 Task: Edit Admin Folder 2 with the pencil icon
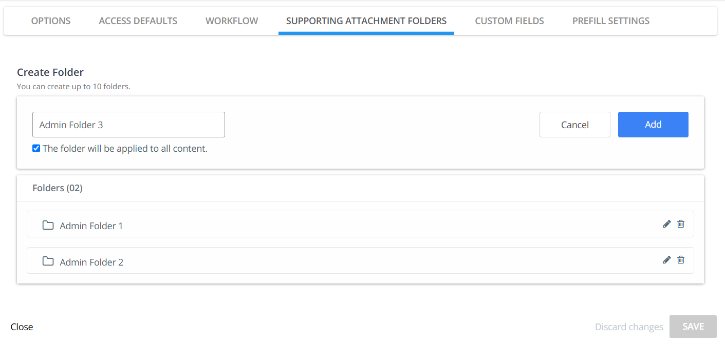pyautogui.click(x=666, y=260)
